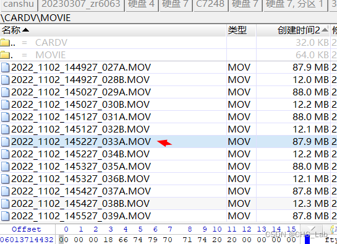This screenshot has height=244, width=337.
Task: Select file 2022_1102_145227_034B.MOV
Action: pos(80,154)
